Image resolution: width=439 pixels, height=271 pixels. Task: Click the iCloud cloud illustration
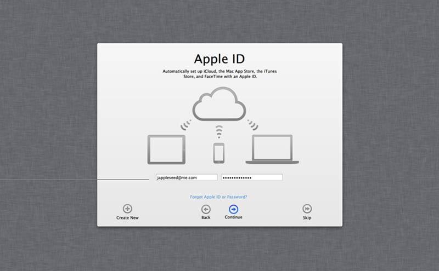click(x=219, y=105)
